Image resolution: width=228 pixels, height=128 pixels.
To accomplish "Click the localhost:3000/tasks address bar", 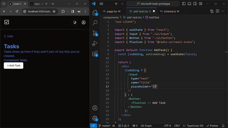I will (39, 11).
